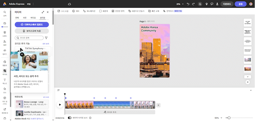Image resolution: width=255 pixels, height=121 pixels.
Task: Redo the last action
Action: [x=193, y=4]
